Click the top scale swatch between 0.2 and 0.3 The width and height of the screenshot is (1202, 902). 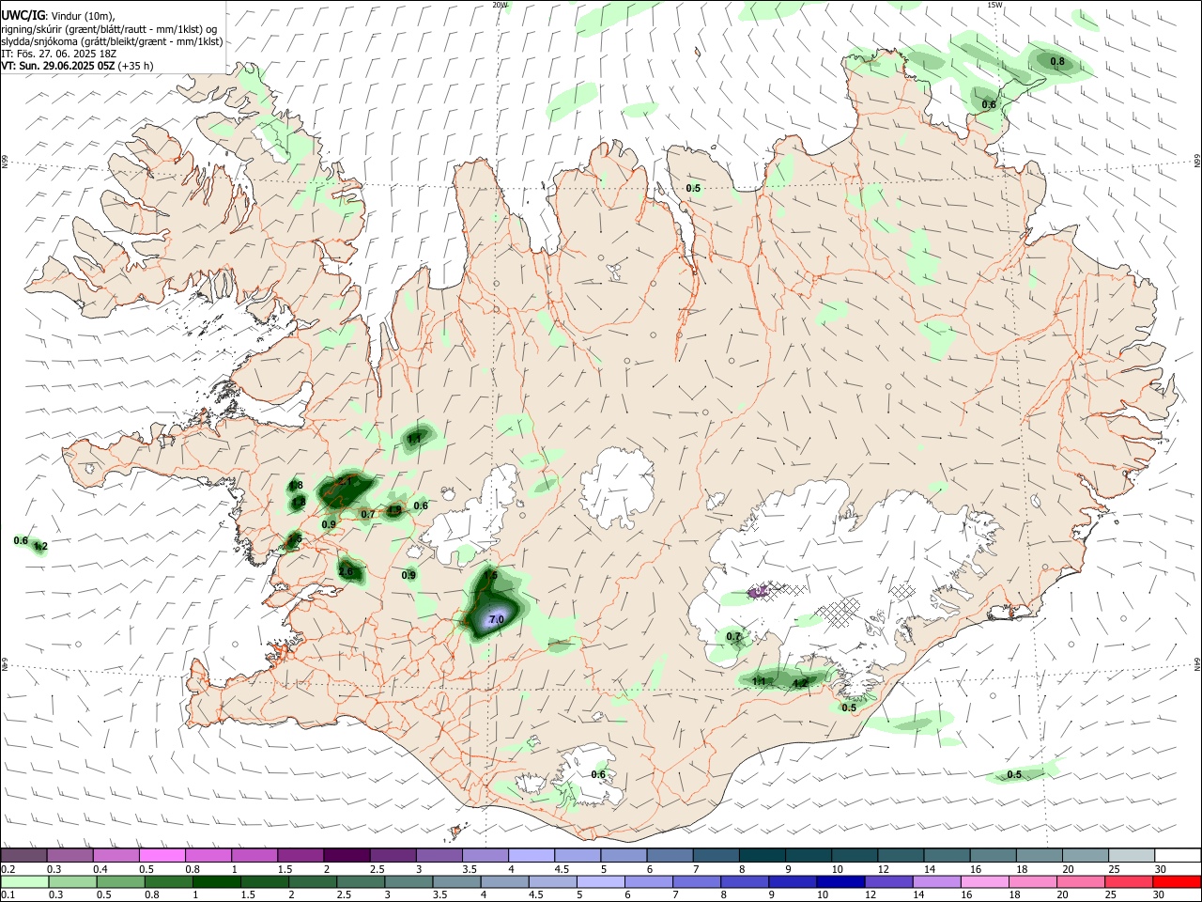point(24,855)
